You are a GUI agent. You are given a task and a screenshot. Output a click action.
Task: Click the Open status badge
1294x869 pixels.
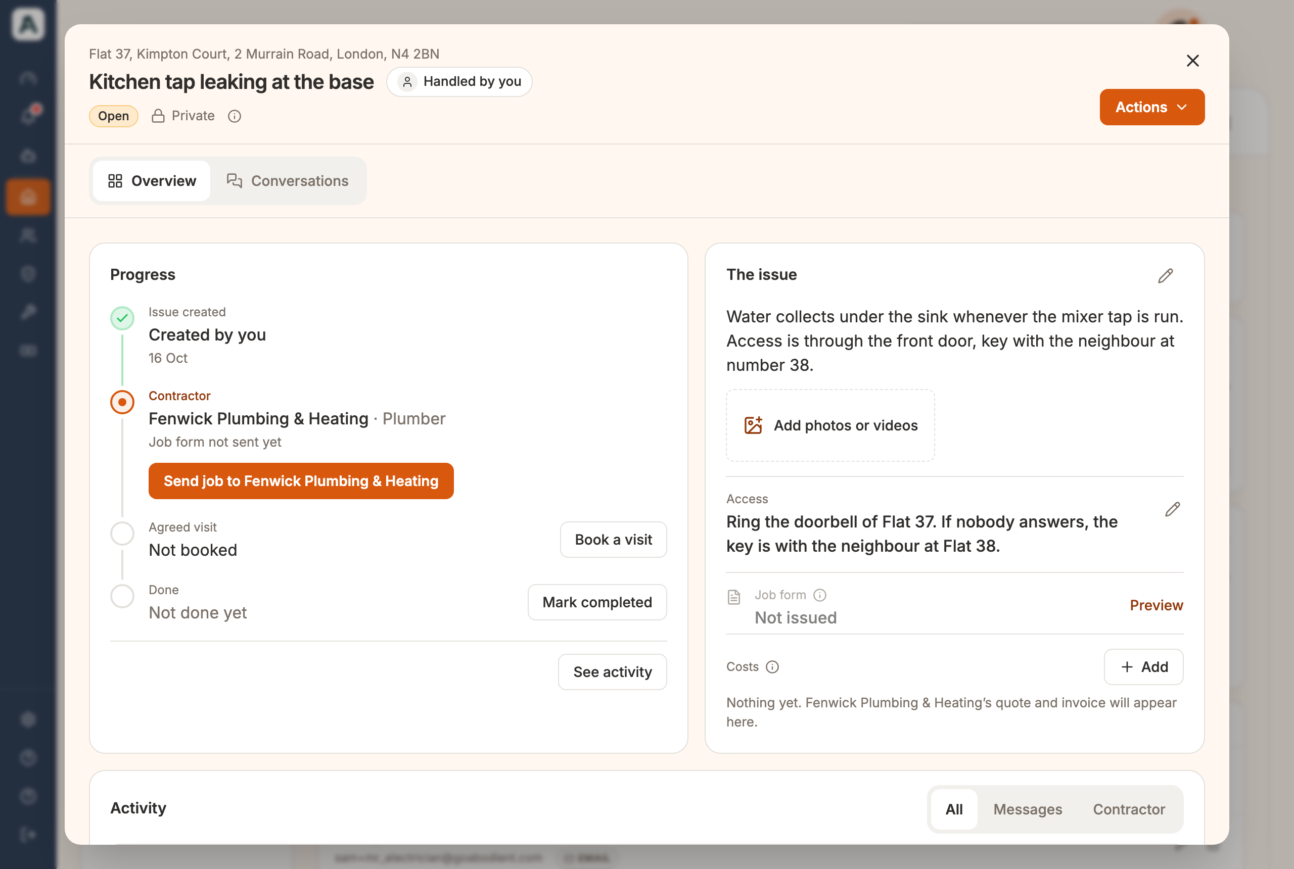pos(114,116)
